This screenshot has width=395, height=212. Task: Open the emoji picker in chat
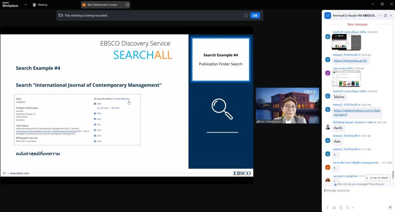point(334,208)
